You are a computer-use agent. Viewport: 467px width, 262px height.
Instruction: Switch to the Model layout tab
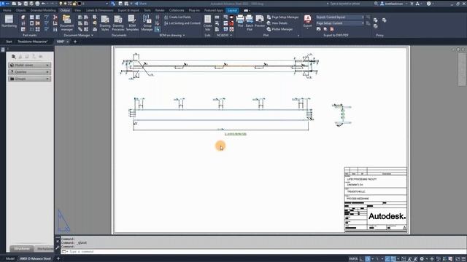9,259
